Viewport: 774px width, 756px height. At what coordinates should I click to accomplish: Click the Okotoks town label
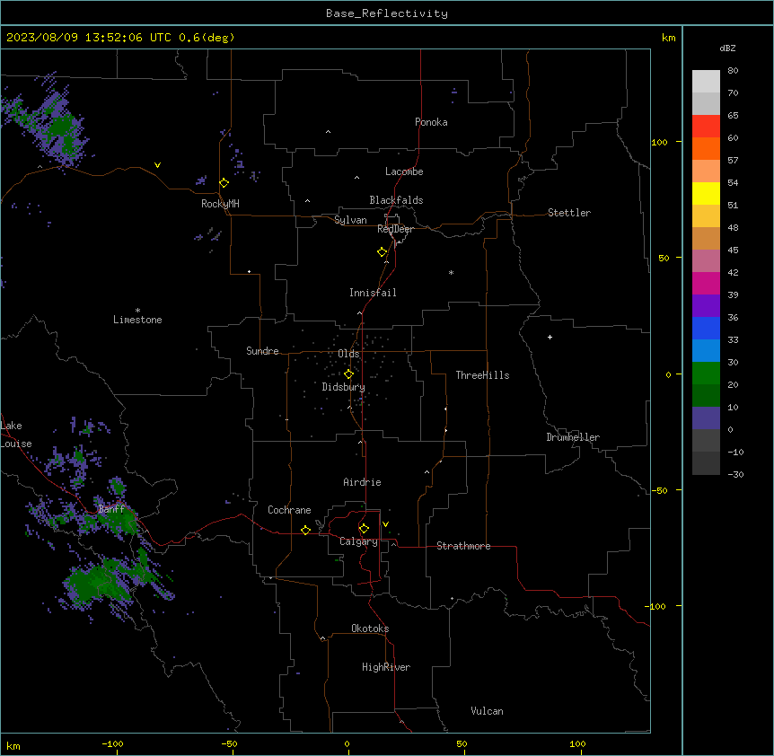(370, 629)
